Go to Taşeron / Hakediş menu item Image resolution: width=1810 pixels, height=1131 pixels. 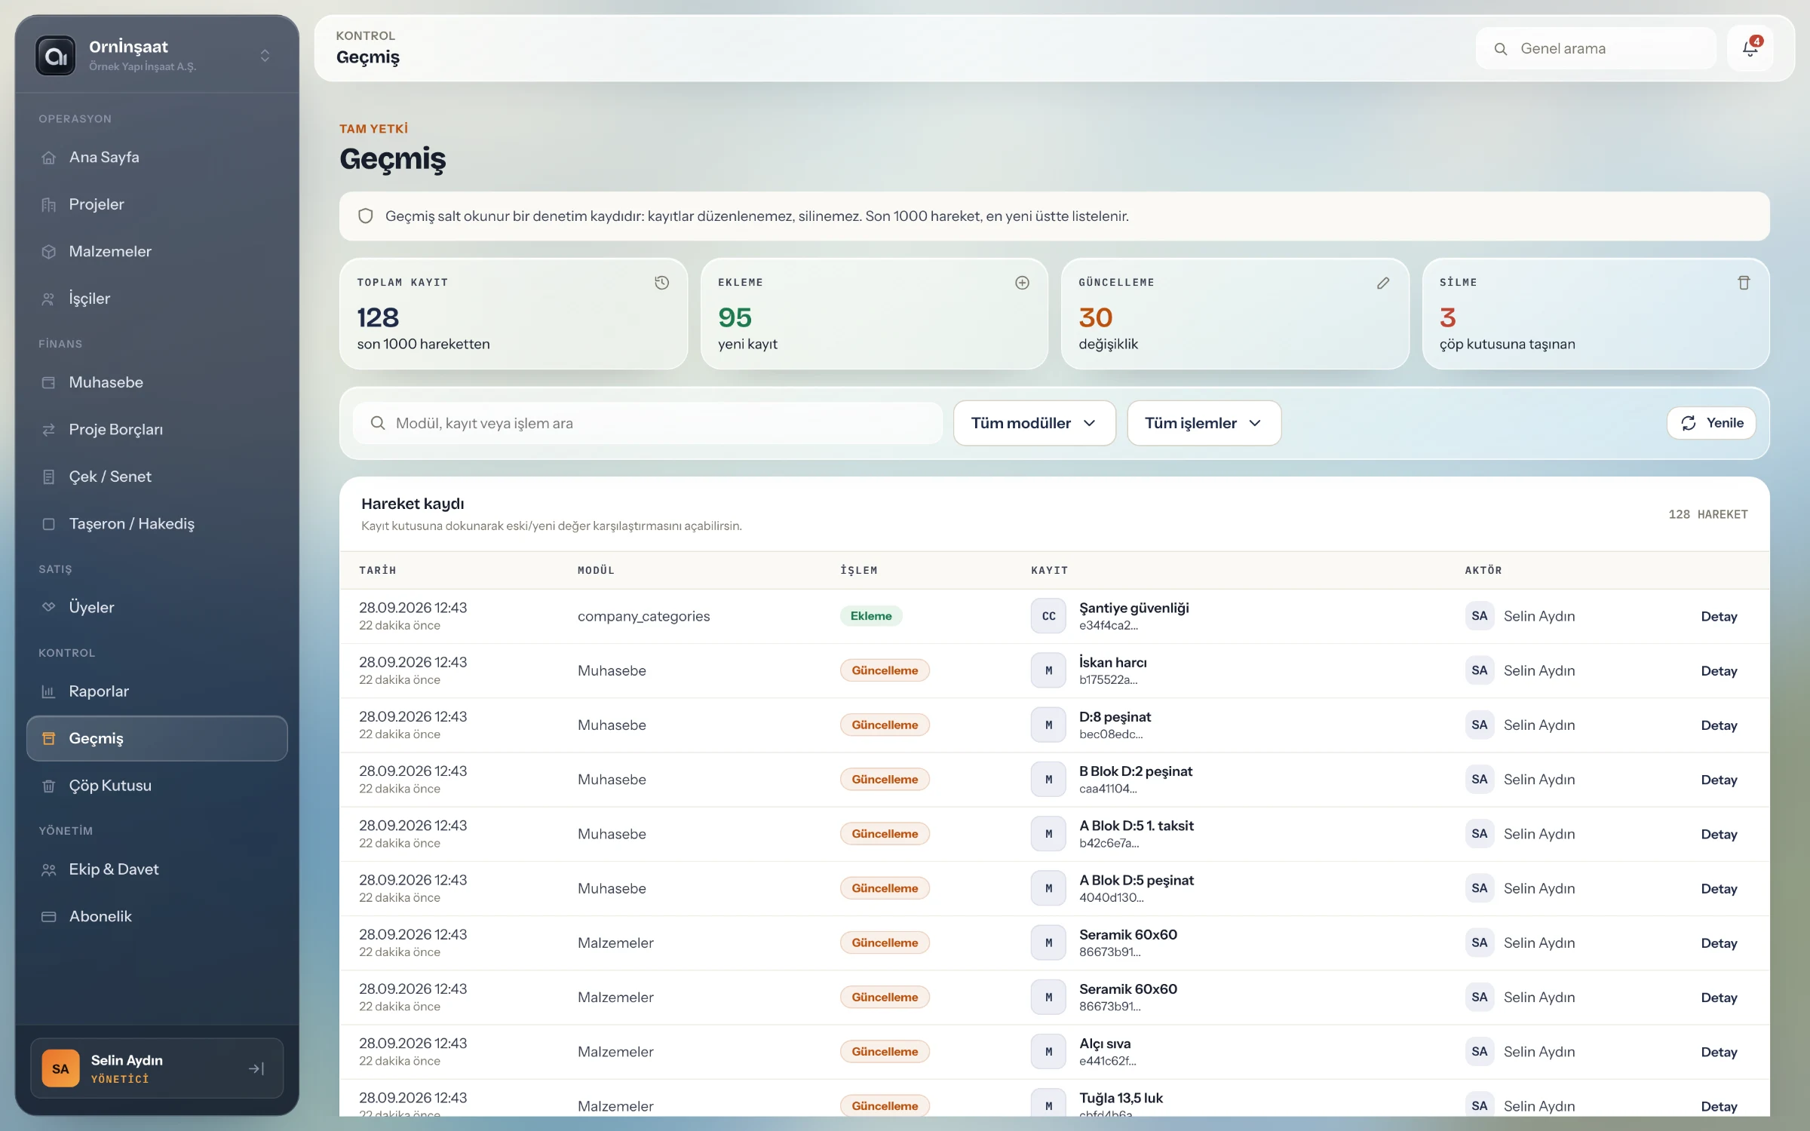click(157, 523)
